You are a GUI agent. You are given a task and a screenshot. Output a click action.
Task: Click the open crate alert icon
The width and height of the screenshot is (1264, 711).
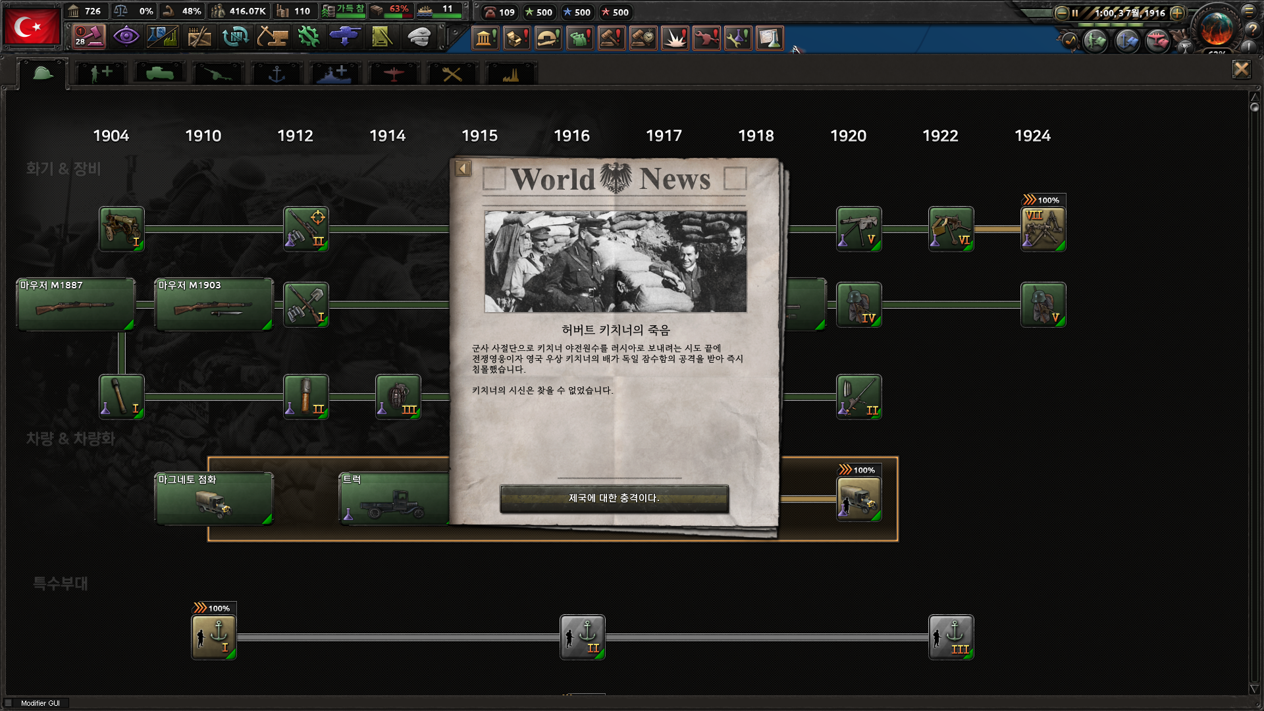coord(517,38)
